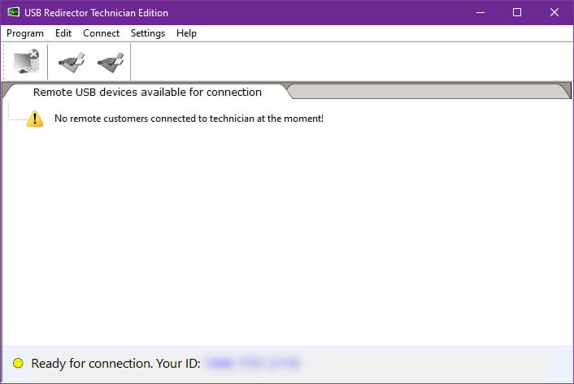The image size is (574, 384).
Task: Click 'Ready for connection. Your ID:' status text
Action: (115, 364)
